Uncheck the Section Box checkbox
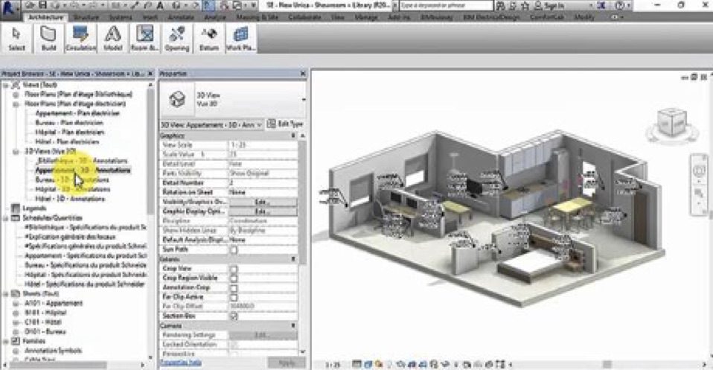Screen dimensions: 713x370 tap(234, 316)
